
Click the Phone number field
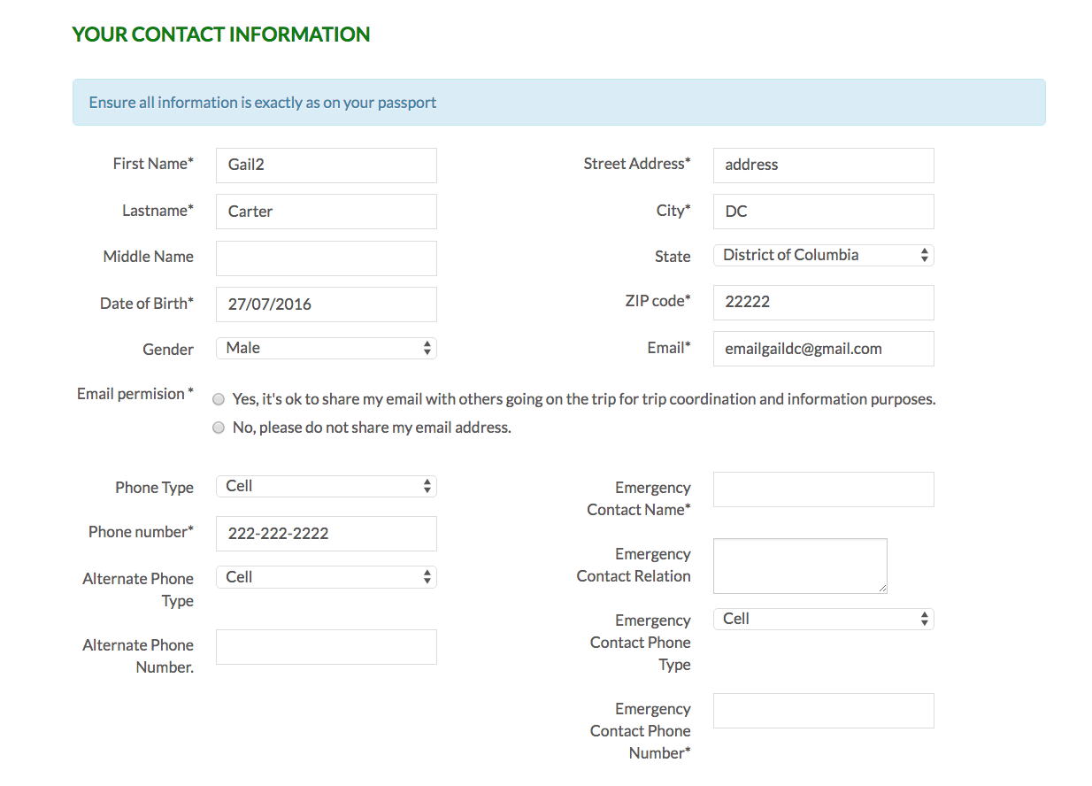pos(326,533)
